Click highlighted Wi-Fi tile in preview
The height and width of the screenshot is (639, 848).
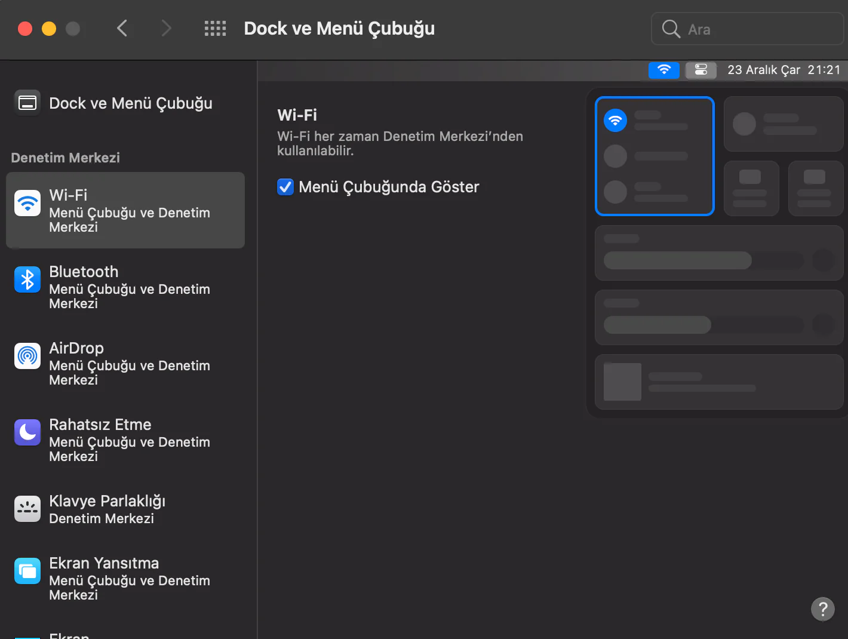(x=655, y=156)
